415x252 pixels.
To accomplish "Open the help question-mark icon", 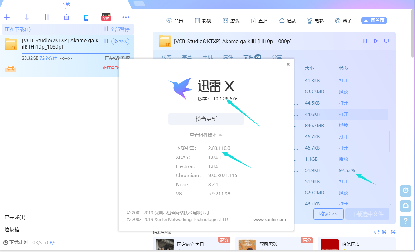I will pos(406,221).
